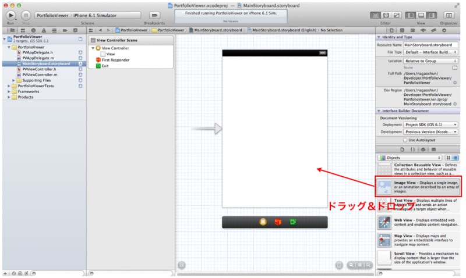Screen dimensions: 466x278
Task: Collapse the PortfolioViewer project root
Action: [4, 39]
